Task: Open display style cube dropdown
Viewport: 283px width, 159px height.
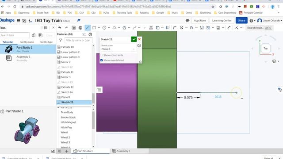Action: 275,61
